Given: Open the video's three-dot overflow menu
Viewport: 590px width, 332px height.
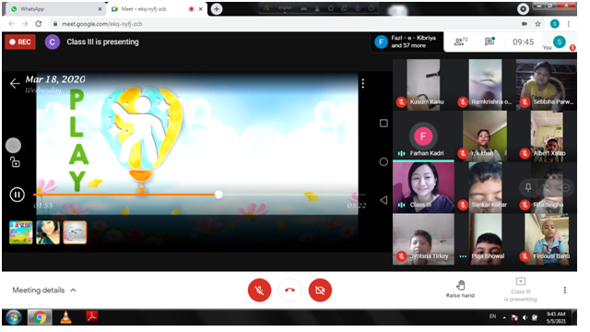Looking at the screenshot, I should [x=362, y=83].
